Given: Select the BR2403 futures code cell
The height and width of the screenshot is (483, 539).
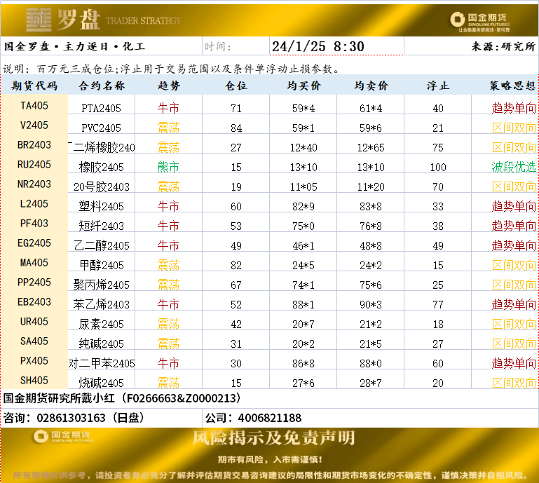Looking at the screenshot, I should click(x=34, y=144).
